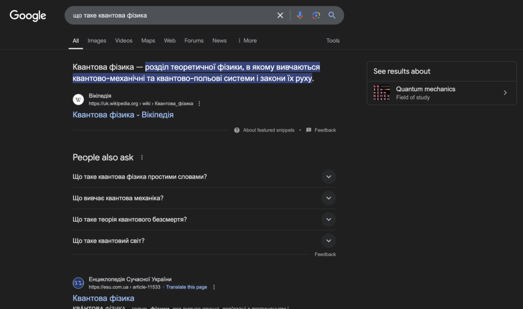Screen dimensions: 523x309
Task: Expand 'Що вивчає квантова механіка?' question
Action: click(328, 198)
